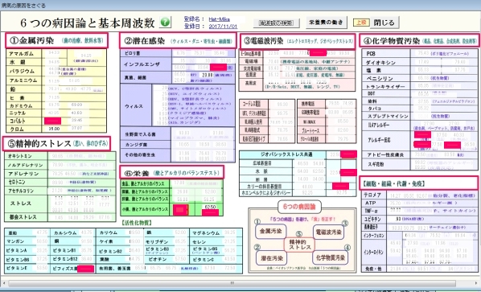
Task: Select the ③電磁波汚染 section header
Action: [x=298, y=41]
